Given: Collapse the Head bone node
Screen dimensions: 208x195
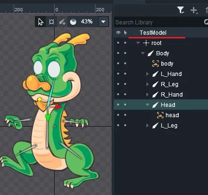Looking at the screenshot, I should click(147, 105).
